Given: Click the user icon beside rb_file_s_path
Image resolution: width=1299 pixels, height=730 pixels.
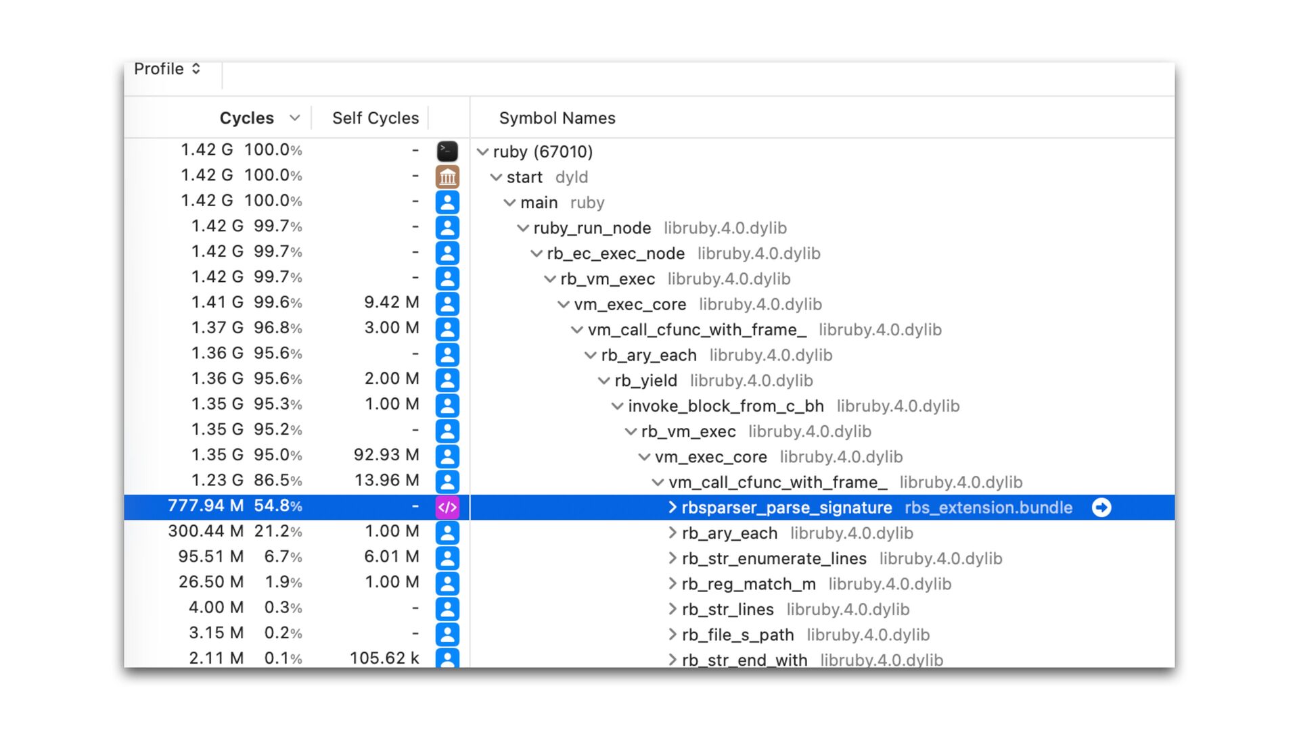Looking at the screenshot, I should (447, 634).
